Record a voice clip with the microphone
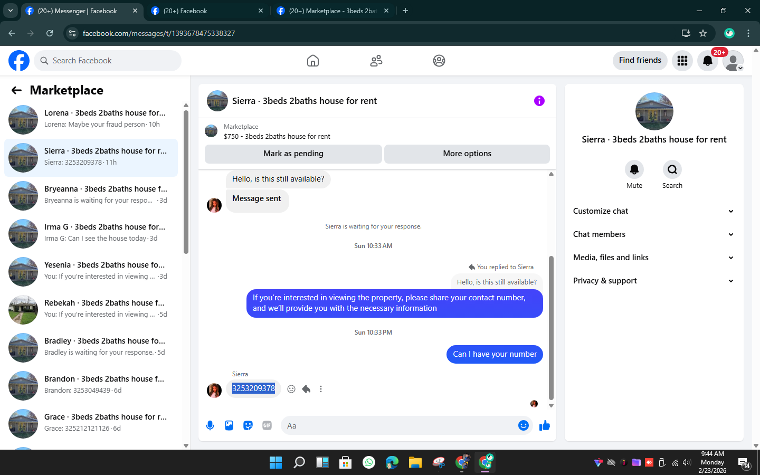Viewport: 760px width, 475px height. point(210,425)
